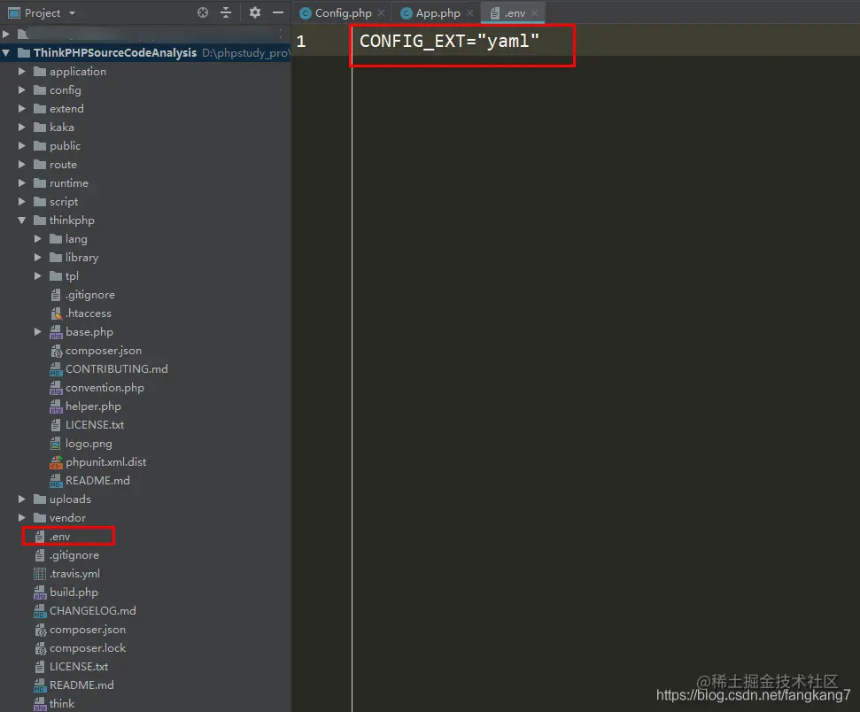Screen dimensions: 860x712
Task: Expand the base.php node arrow
Action: 38,332
